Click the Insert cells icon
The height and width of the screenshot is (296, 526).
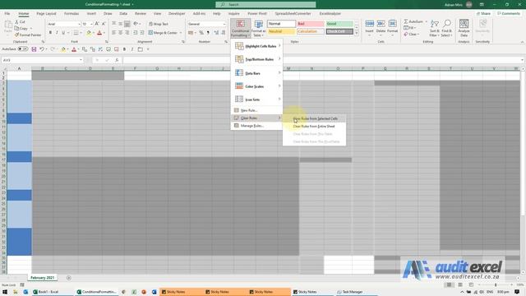(369, 28)
